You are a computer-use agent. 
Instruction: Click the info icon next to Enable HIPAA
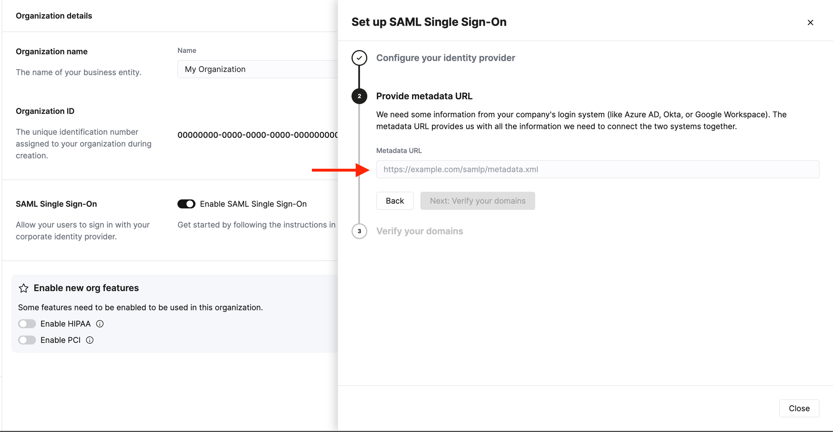(x=100, y=324)
